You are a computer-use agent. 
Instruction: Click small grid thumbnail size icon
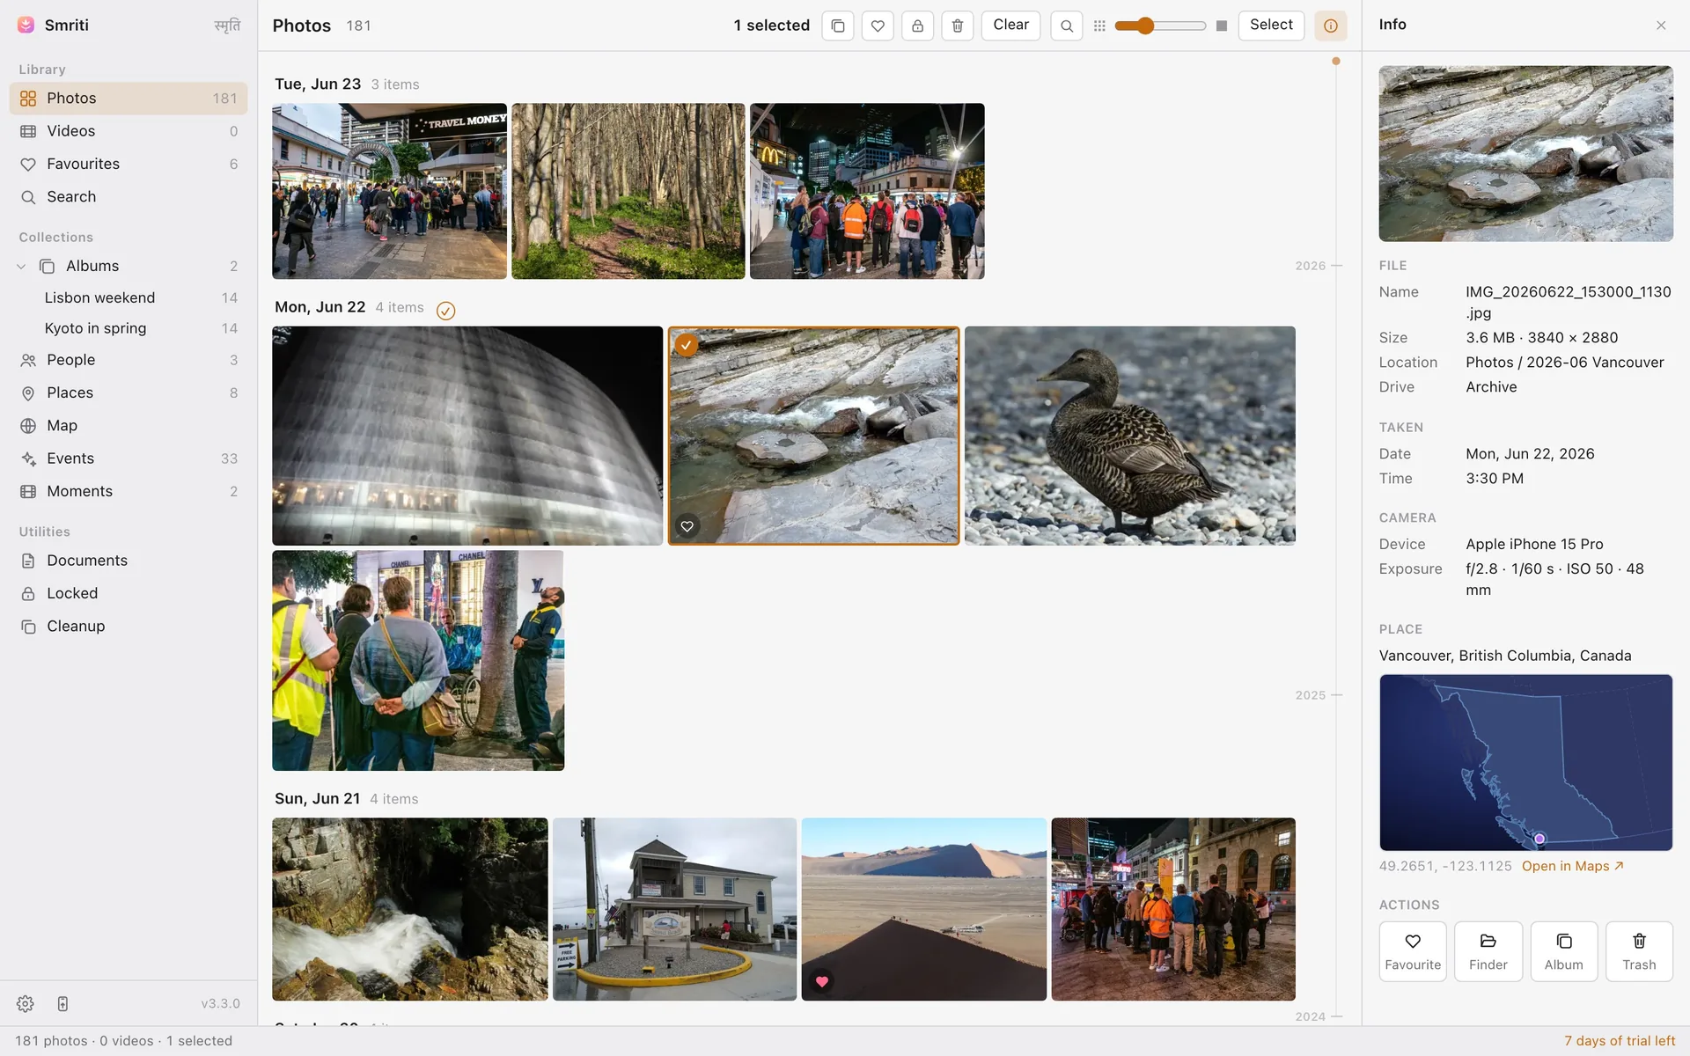(1099, 26)
